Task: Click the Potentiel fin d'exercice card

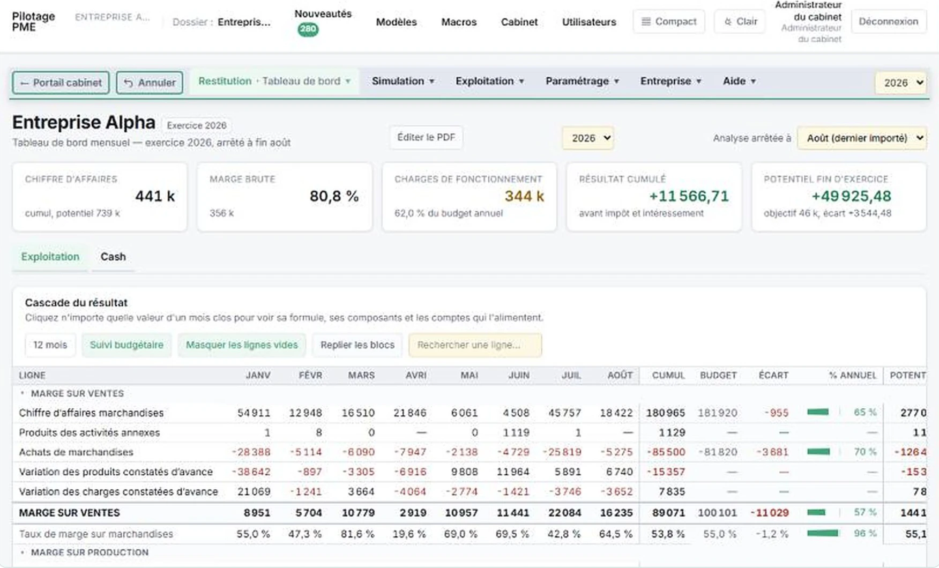Action: [x=839, y=197]
